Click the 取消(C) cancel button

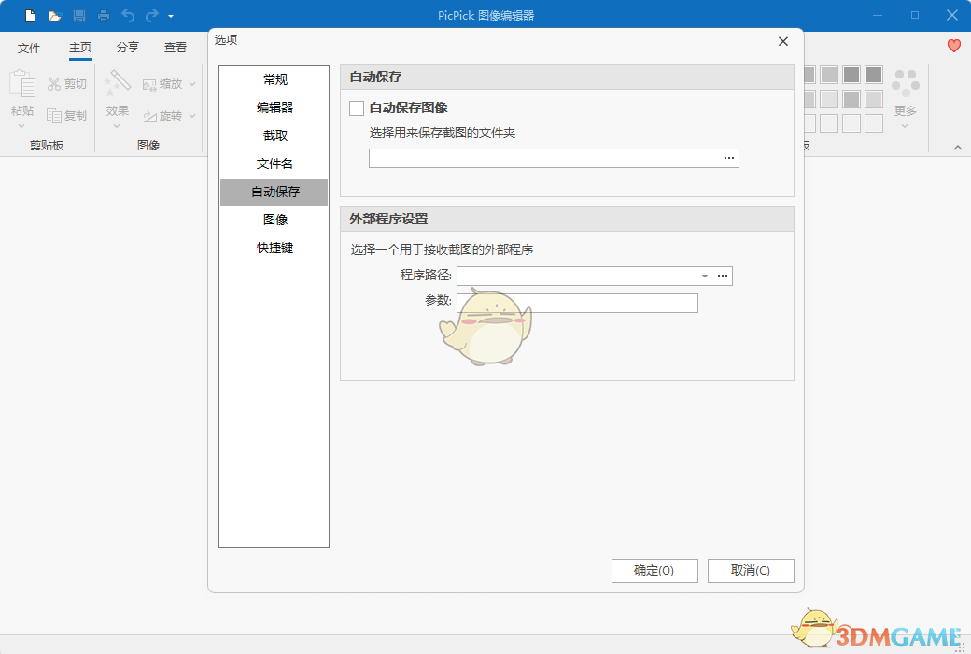point(751,570)
